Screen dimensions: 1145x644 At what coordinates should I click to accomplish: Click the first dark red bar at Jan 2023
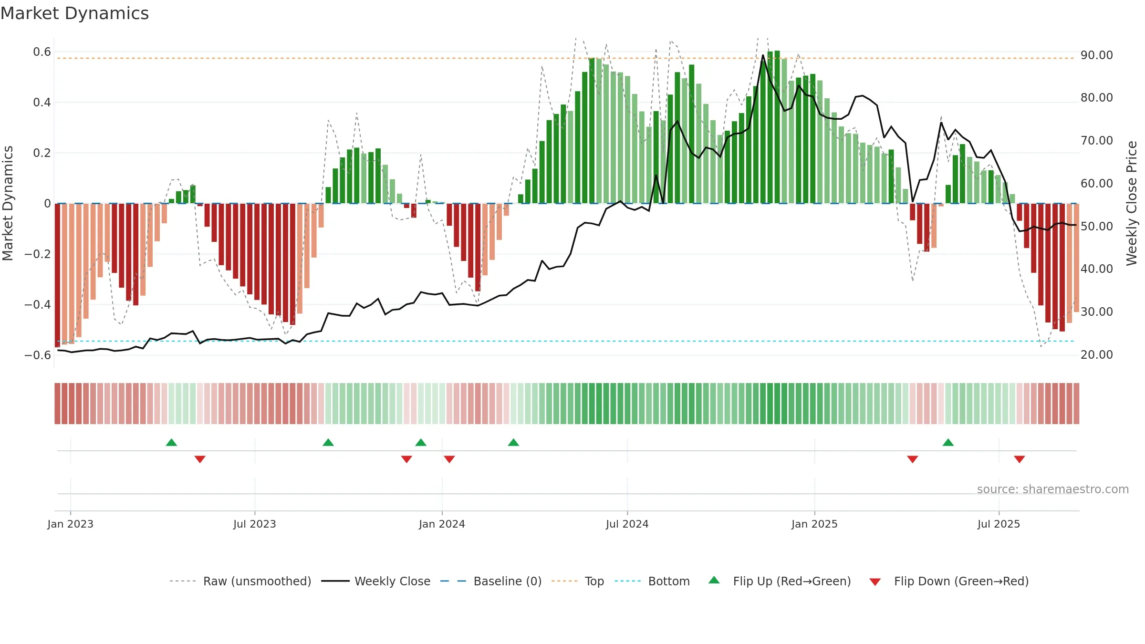click(57, 275)
